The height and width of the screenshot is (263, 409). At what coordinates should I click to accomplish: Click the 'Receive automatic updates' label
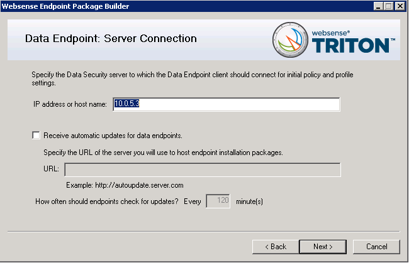[x=113, y=136]
